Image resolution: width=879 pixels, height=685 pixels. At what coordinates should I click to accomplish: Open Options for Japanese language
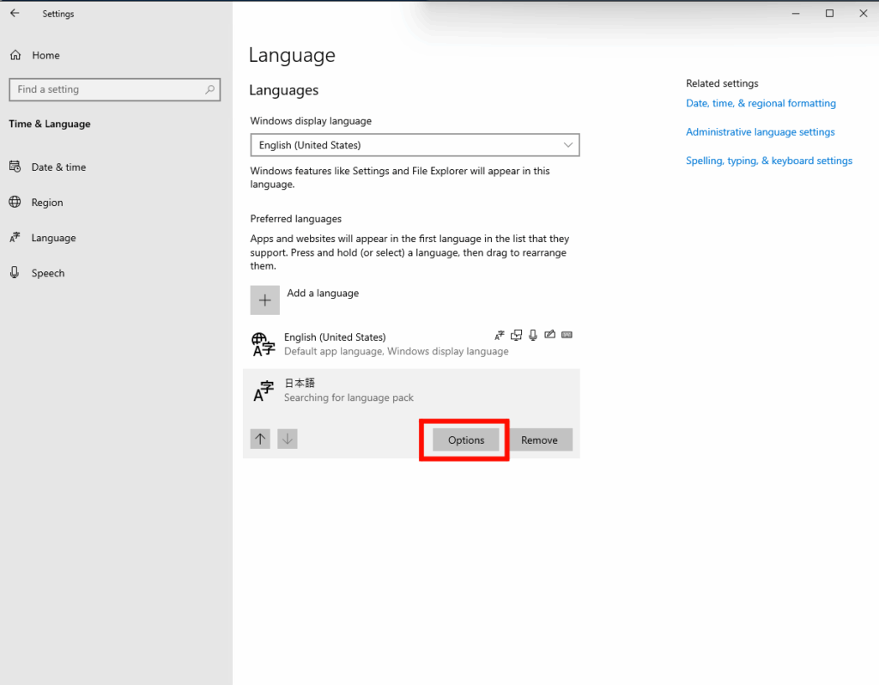pos(465,439)
